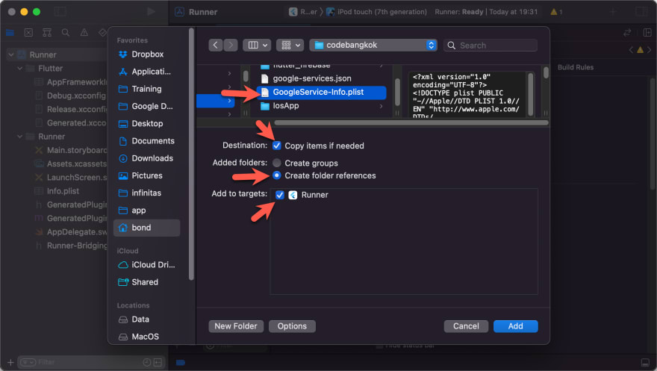Screen dimensions: 657x371
Task: Expand IosApp folder chevron
Action: coord(381,106)
